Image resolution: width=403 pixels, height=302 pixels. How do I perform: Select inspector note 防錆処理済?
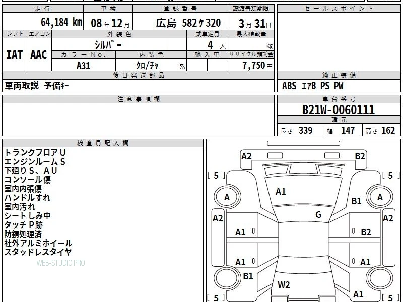(x=23, y=234)
